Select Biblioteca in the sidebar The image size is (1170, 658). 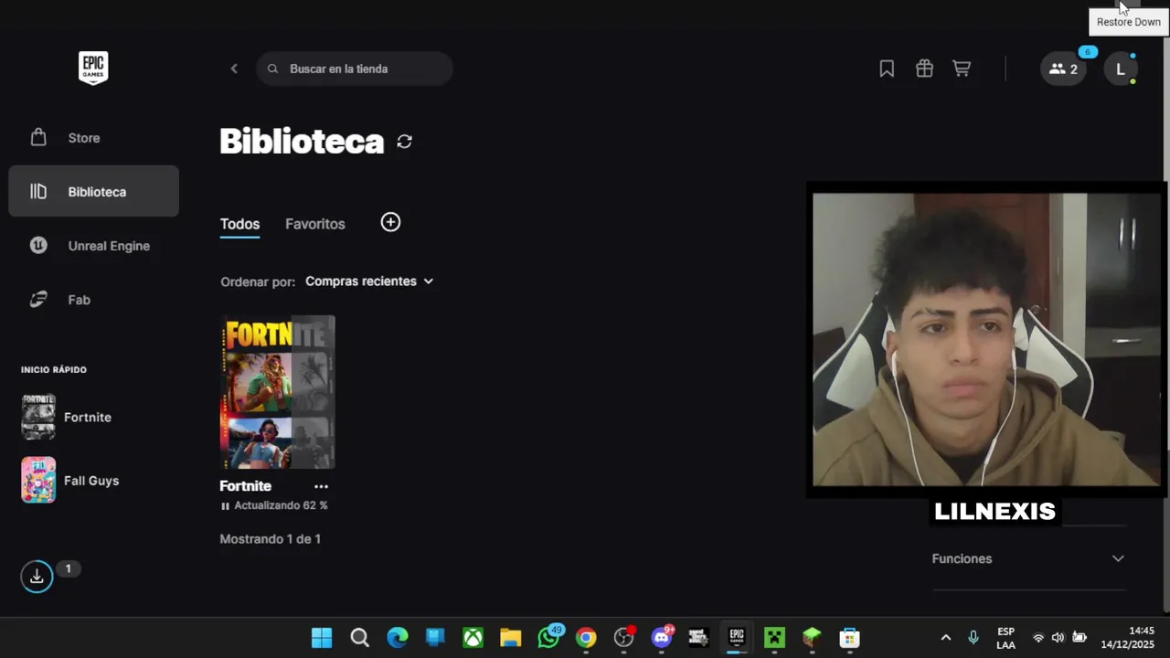coord(93,191)
